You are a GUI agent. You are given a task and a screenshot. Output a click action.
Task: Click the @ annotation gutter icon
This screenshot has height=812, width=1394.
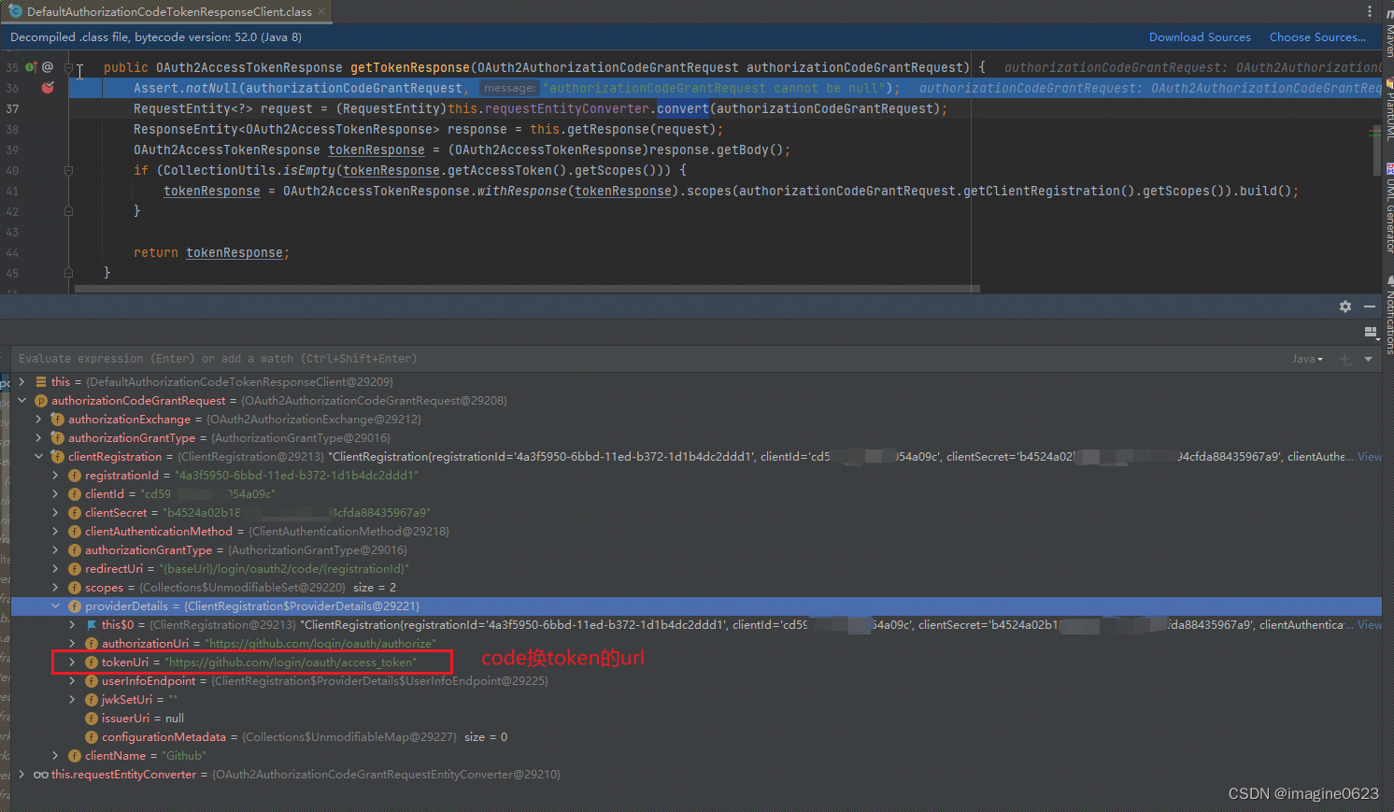(x=48, y=67)
